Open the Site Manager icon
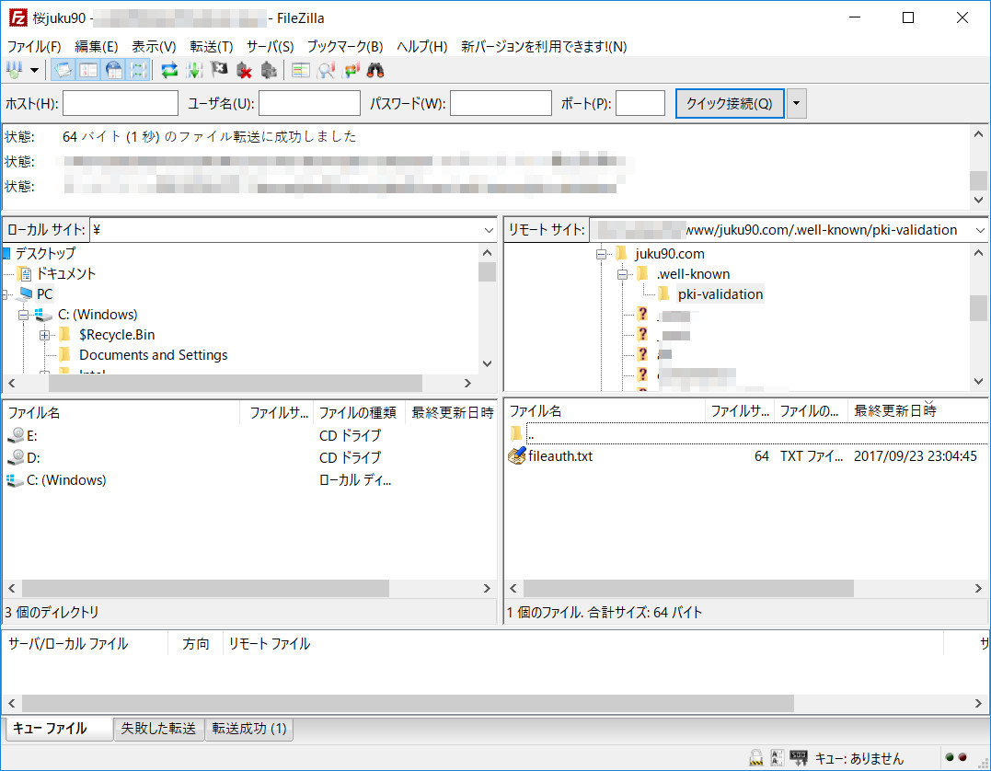This screenshot has height=771, width=991. (x=15, y=70)
